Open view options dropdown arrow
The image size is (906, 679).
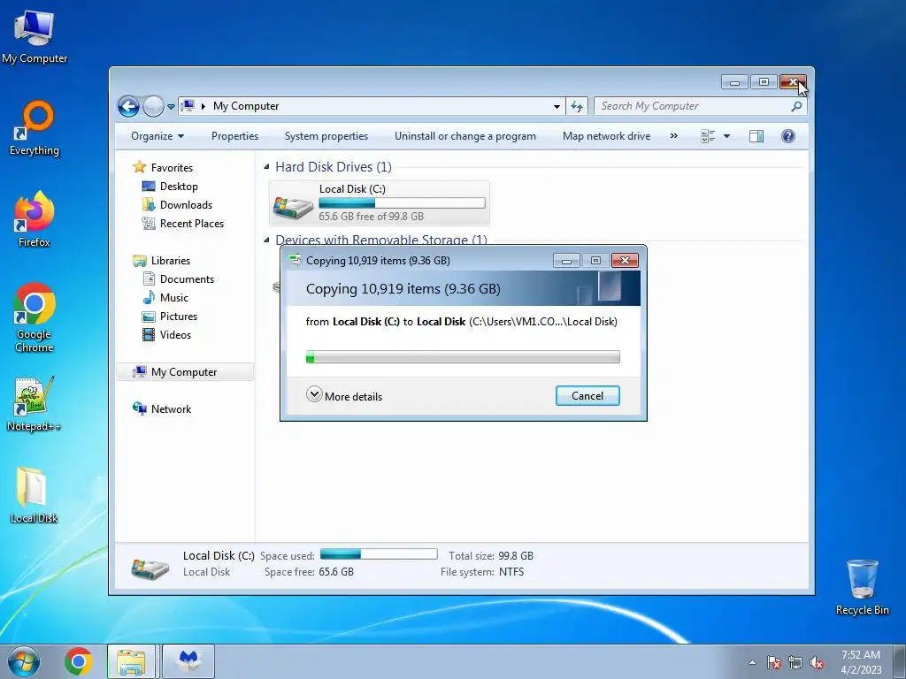pos(727,136)
